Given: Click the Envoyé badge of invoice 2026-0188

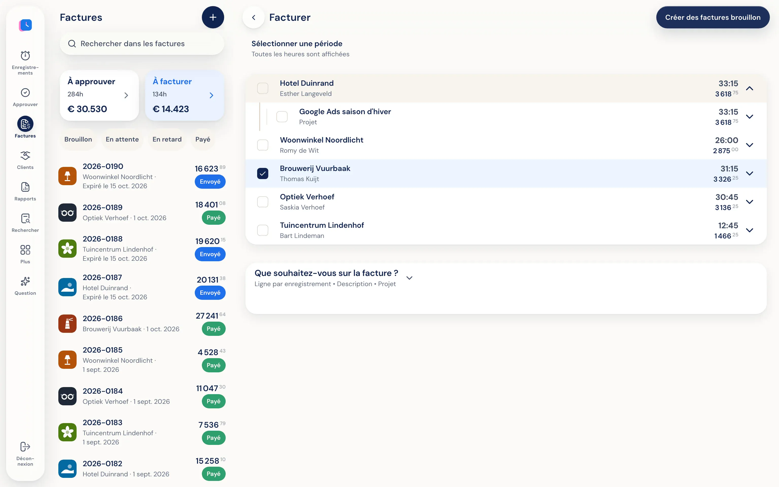Looking at the screenshot, I should click(x=210, y=254).
